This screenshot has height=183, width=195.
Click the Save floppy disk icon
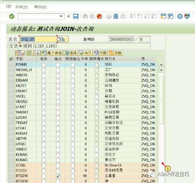pos(76,16)
